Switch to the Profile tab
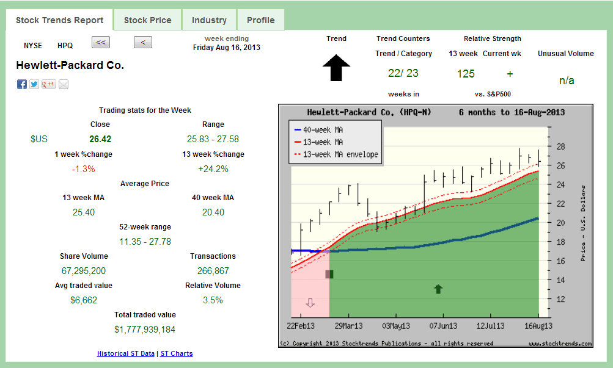The width and height of the screenshot is (613, 368). click(x=261, y=20)
